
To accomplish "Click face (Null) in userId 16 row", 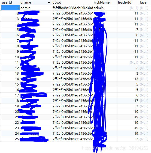I will (145, 90).
